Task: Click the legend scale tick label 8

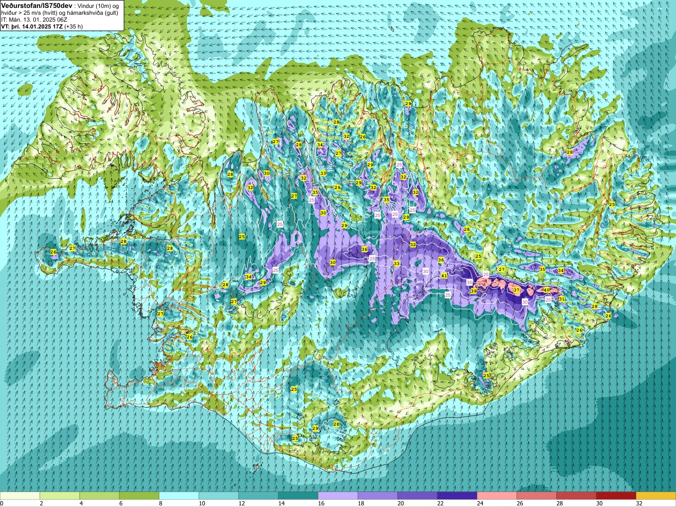Action: click(x=161, y=503)
